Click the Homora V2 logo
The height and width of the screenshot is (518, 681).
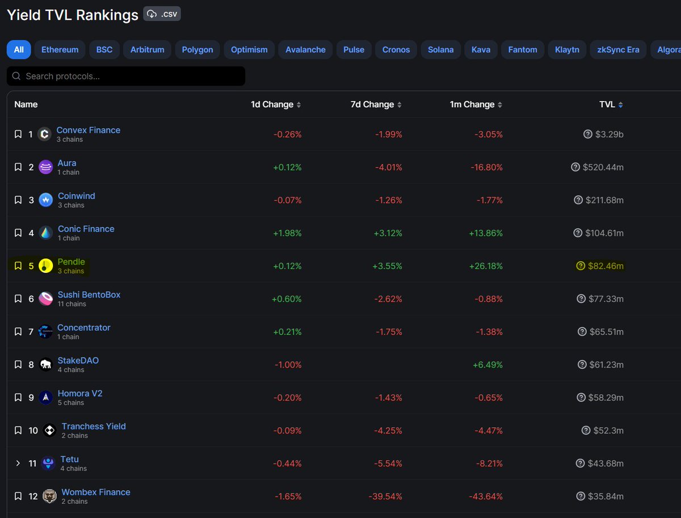tap(46, 398)
